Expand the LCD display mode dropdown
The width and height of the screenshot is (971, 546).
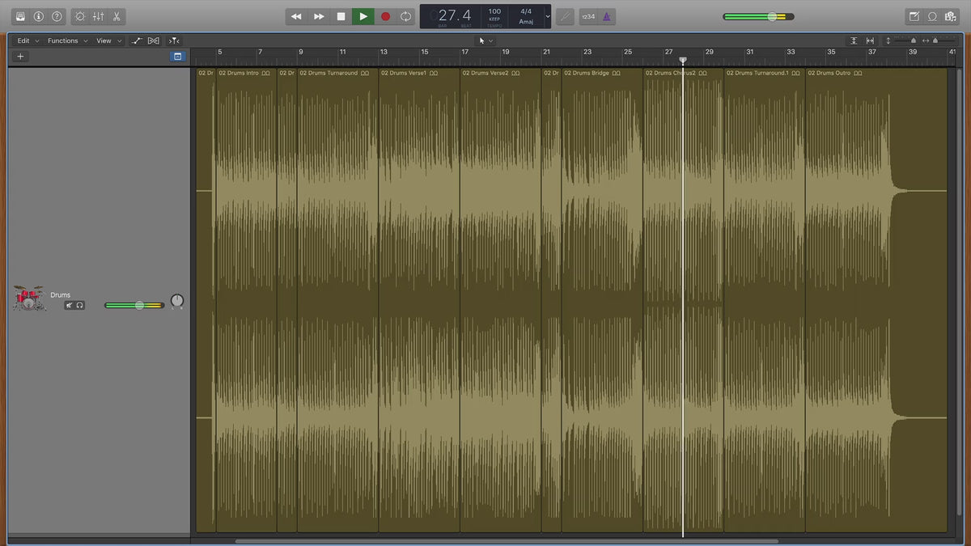548,16
